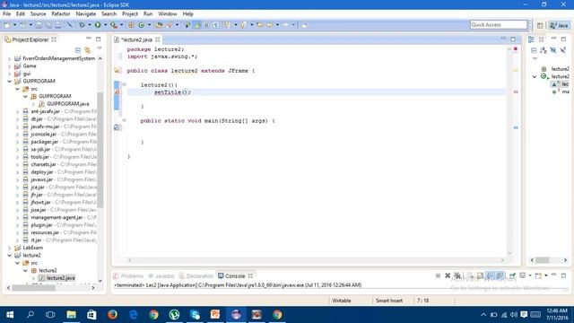Toggle Link with Editor in Project Explorer
This screenshot has width=574, height=323.
point(88,50)
